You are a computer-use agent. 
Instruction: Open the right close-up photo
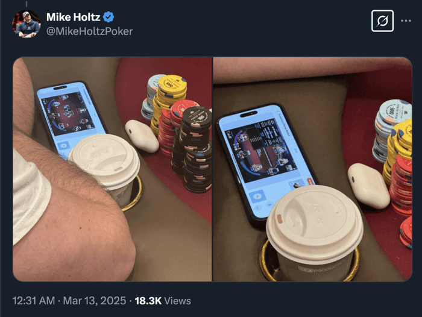coord(312,169)
